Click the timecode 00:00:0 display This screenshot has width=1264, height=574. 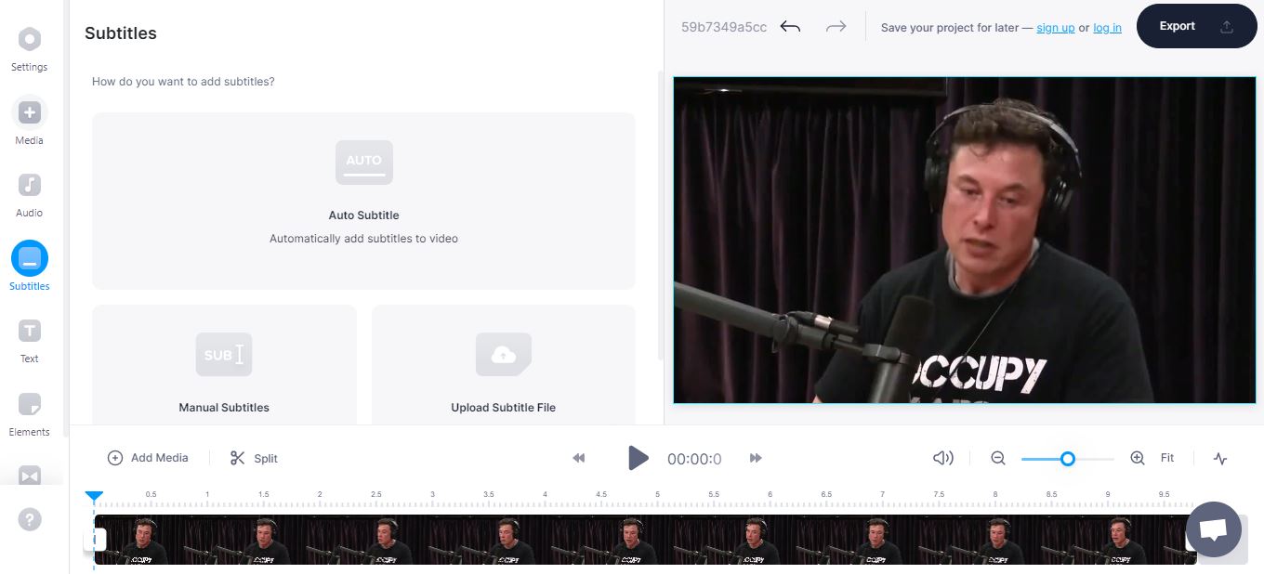click(694, 459)
